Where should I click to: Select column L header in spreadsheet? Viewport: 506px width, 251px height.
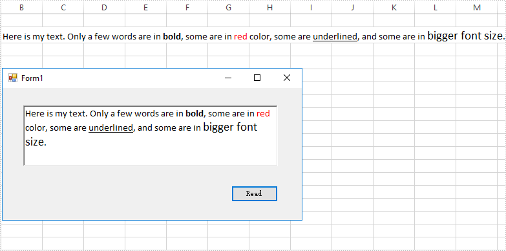pyautogui.click(x=435, y=7)
